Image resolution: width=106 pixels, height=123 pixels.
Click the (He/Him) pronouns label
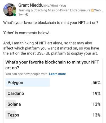[x=51, y=6]
